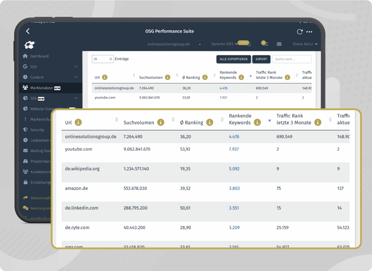Open the mail envelope icon in top bar
The image size is (372, 271).
[279, 44]
